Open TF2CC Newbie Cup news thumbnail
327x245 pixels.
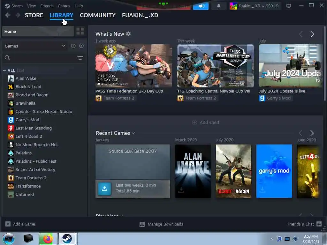[x=216, y=66]
